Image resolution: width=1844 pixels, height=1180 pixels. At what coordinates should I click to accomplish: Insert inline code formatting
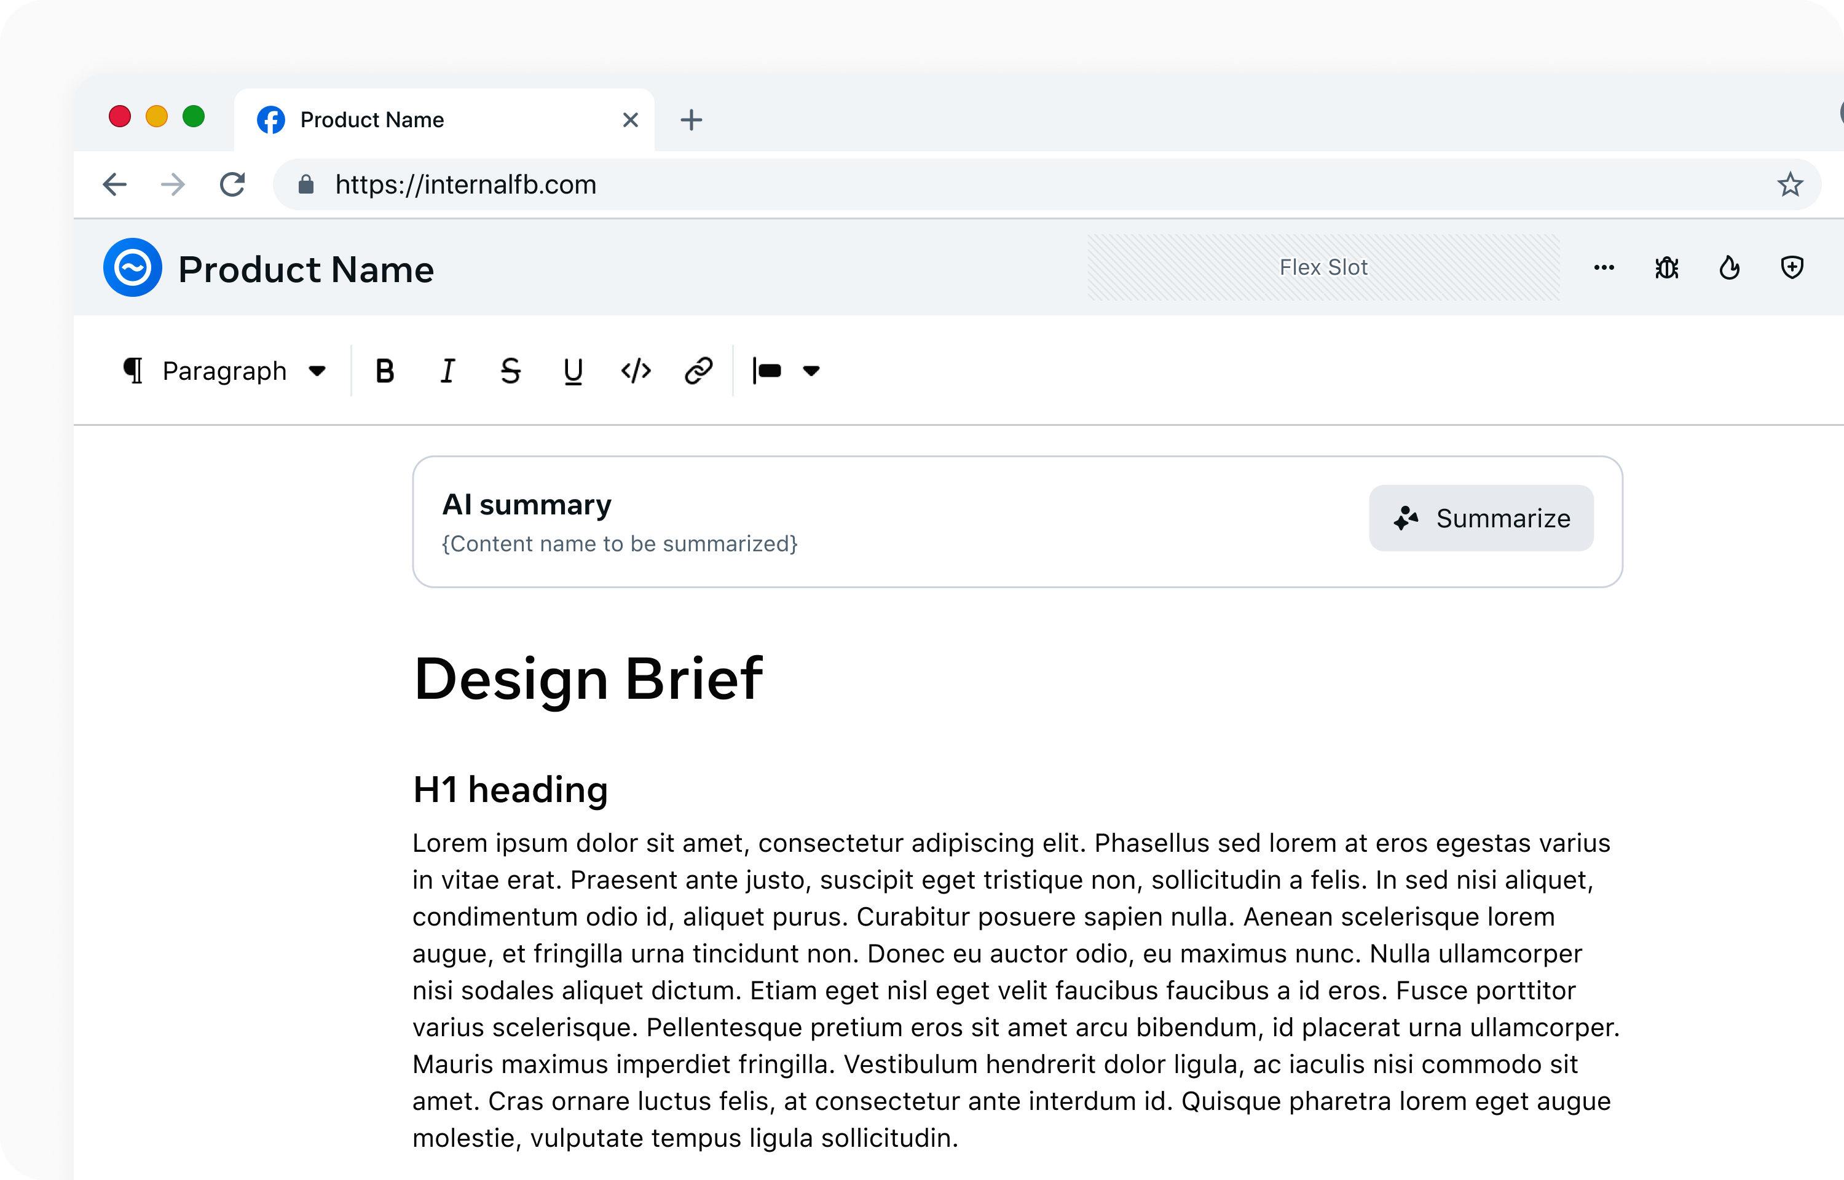tap(636, 371)
